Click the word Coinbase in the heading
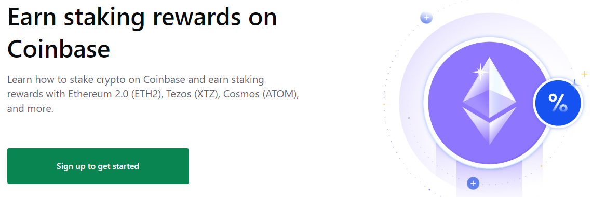 pos(59,49)
